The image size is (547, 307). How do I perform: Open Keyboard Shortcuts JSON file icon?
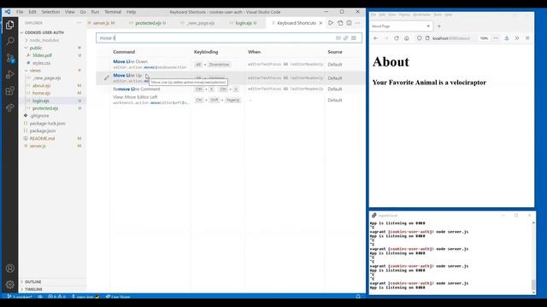(x=340, y=23)
